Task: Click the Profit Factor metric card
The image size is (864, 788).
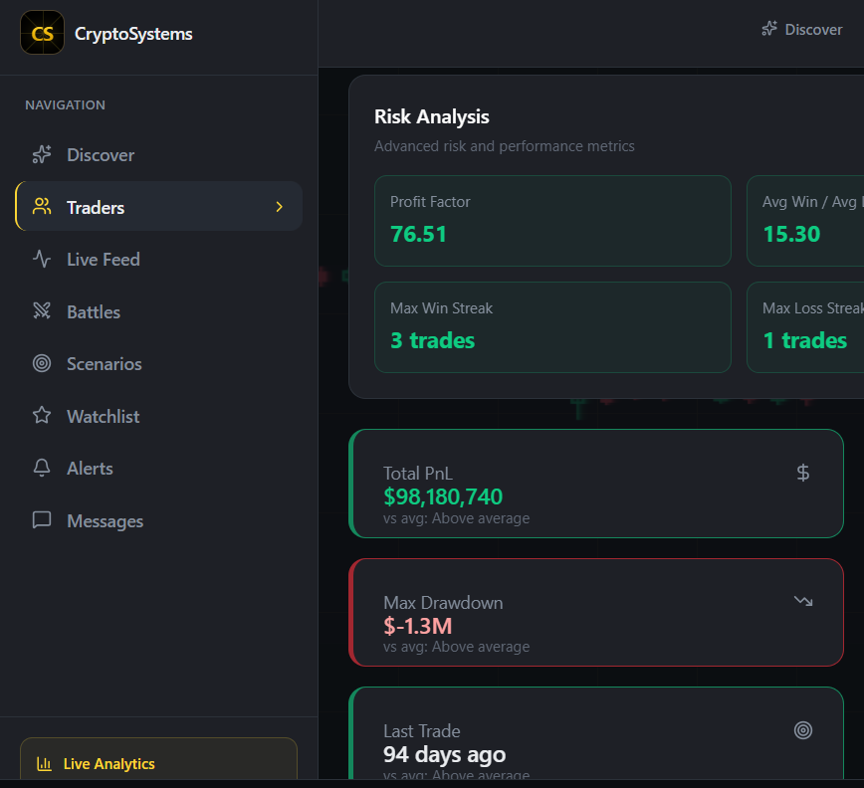Action: point(552,221)
